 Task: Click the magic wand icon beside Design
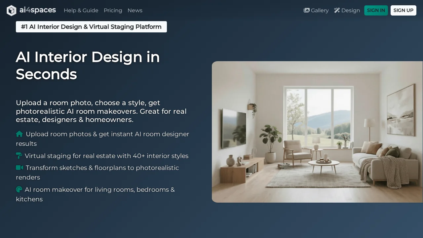[x=336, y=10]
